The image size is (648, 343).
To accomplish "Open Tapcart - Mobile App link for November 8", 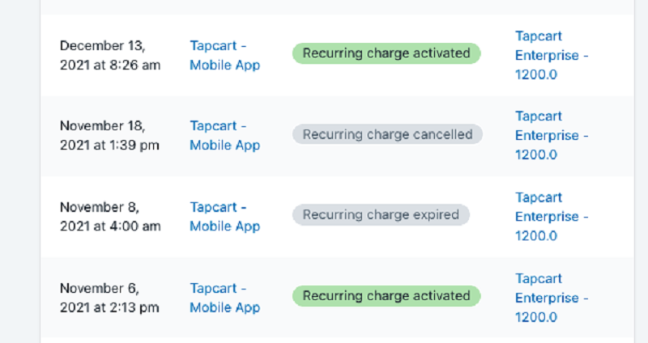I will tap(224, 217).
